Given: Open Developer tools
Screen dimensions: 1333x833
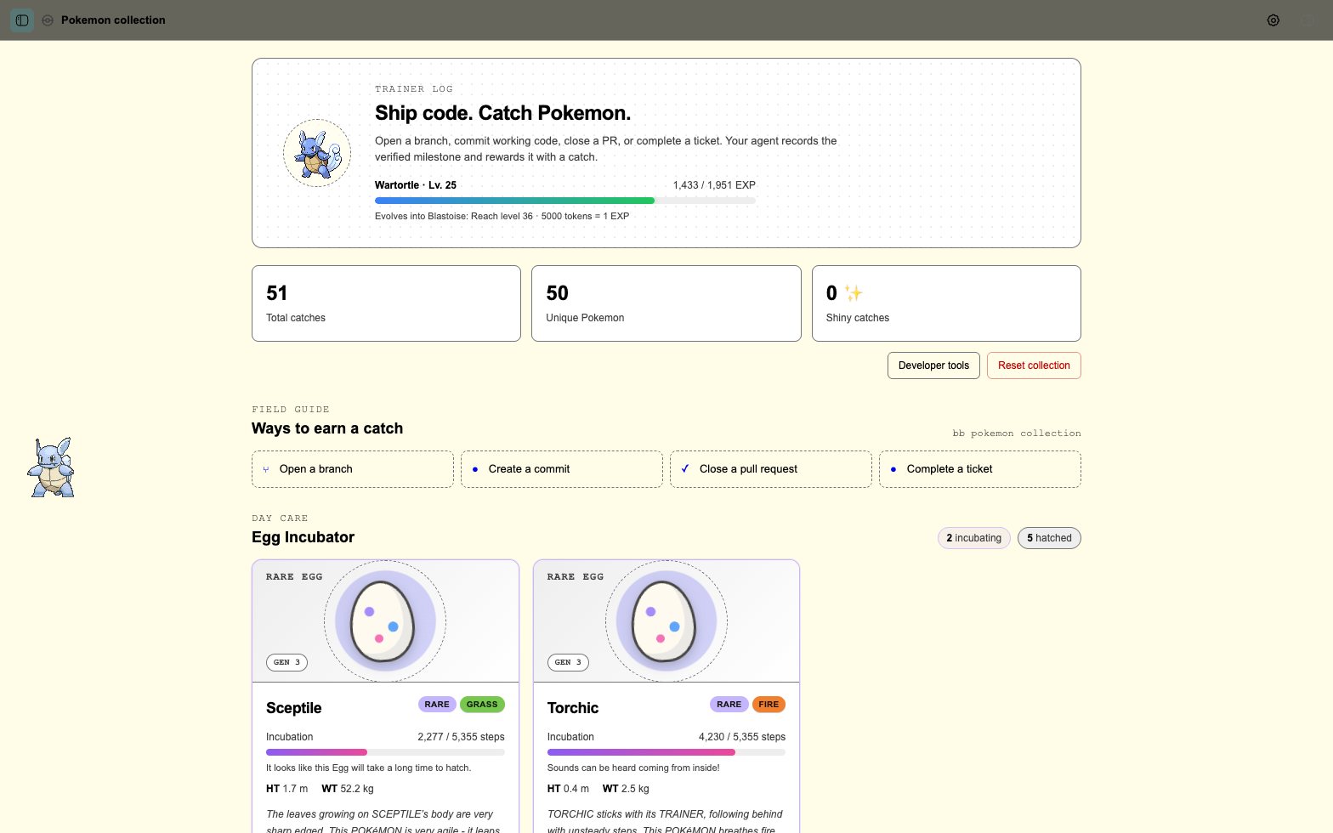Looking at the screenshot, I should [933, 365].
